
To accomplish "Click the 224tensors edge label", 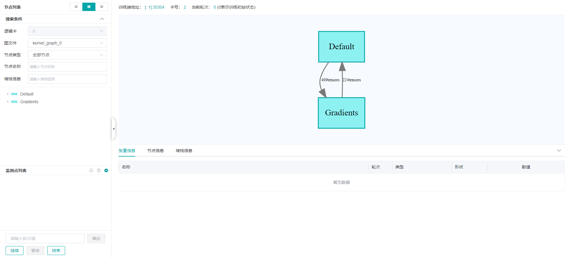I will click(x=352, y=80).
